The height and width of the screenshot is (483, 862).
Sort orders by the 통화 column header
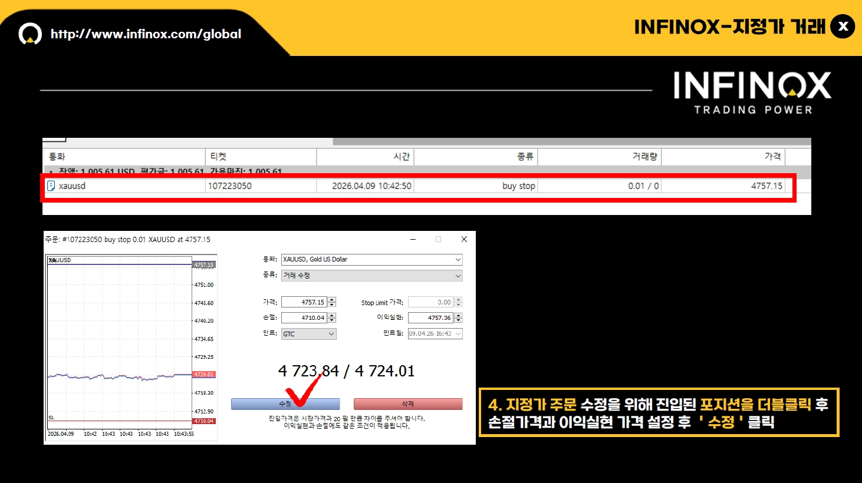click(124, 157)
